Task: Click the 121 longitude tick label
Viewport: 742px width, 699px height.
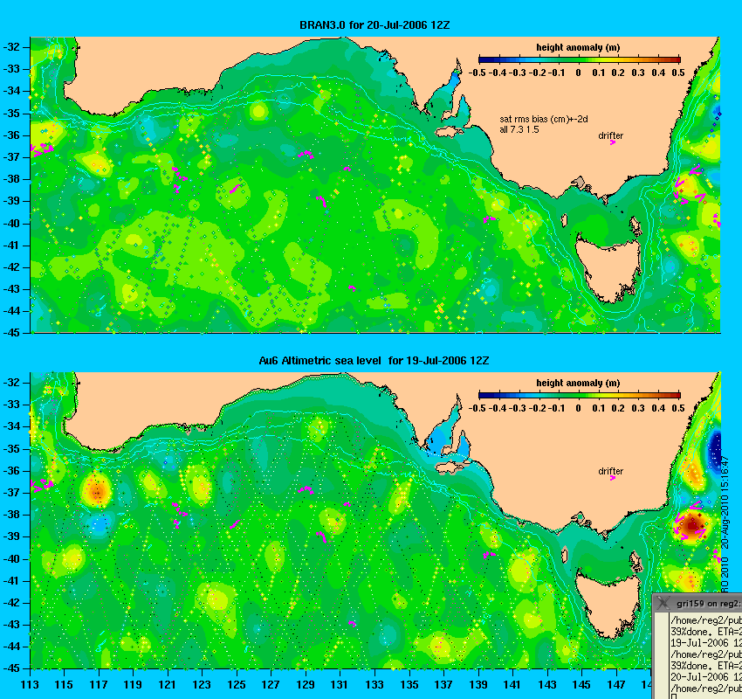Action: (168, 685)
